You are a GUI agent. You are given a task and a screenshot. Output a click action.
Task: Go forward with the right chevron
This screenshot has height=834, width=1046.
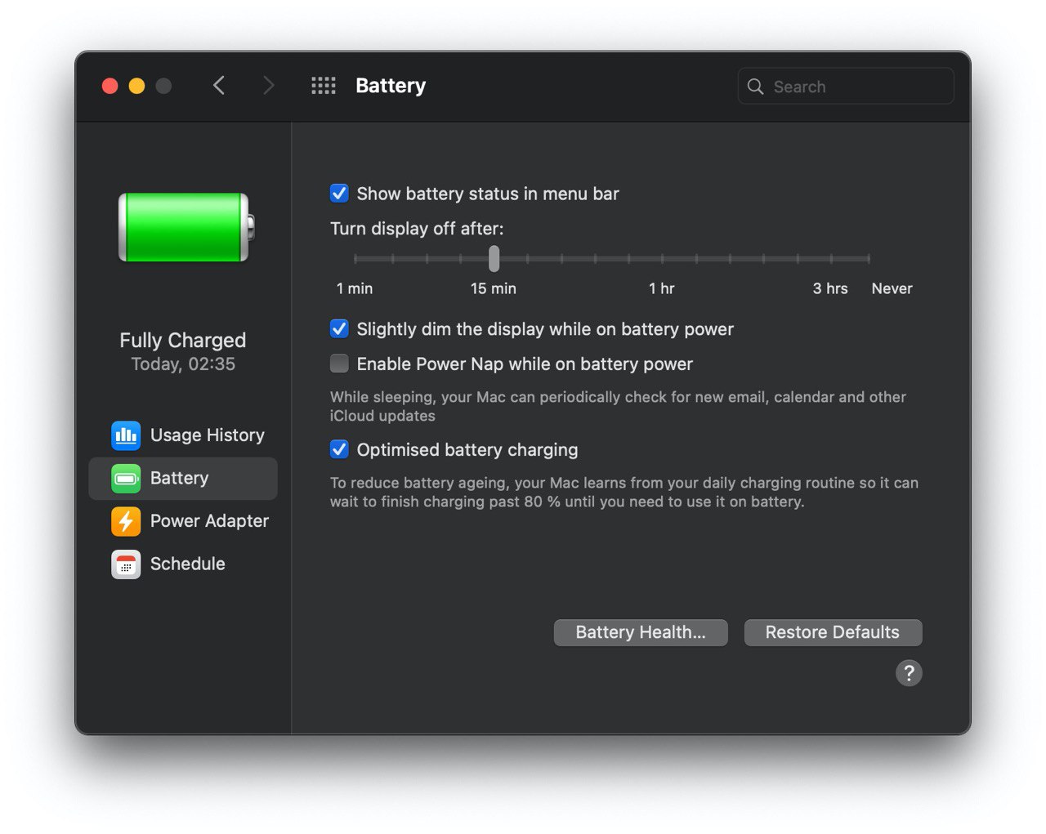(x=268, y=86)
